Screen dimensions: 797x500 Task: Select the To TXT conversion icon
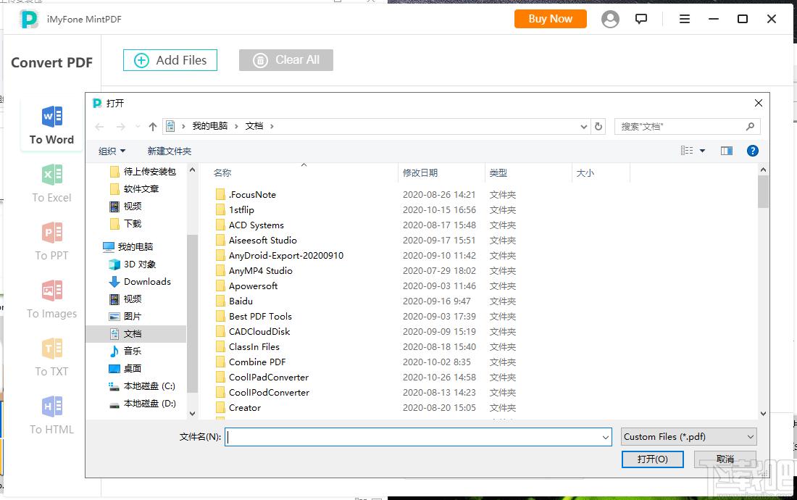pyautogui.click(x=52, y=349)
